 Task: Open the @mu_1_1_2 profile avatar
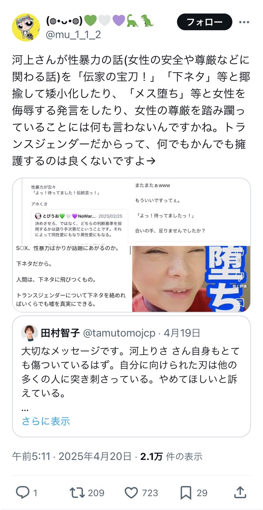click(26, 27)
